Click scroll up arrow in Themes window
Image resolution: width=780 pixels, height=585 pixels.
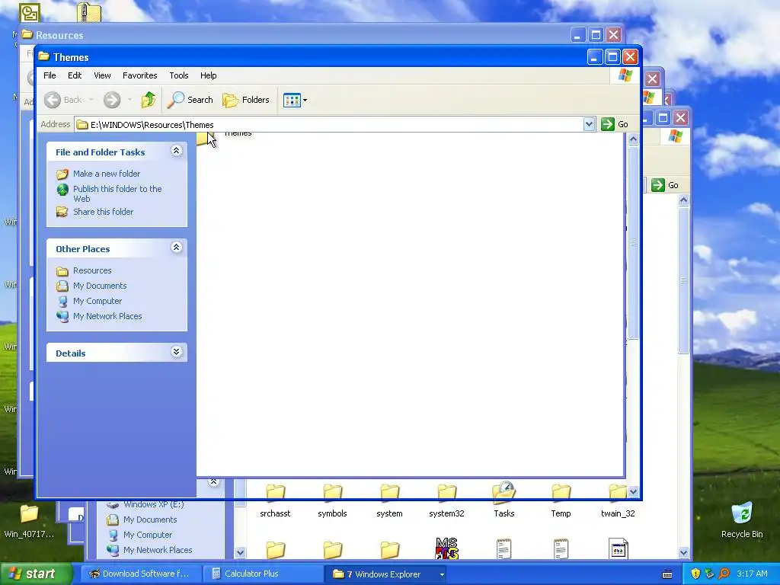[633, 139]
